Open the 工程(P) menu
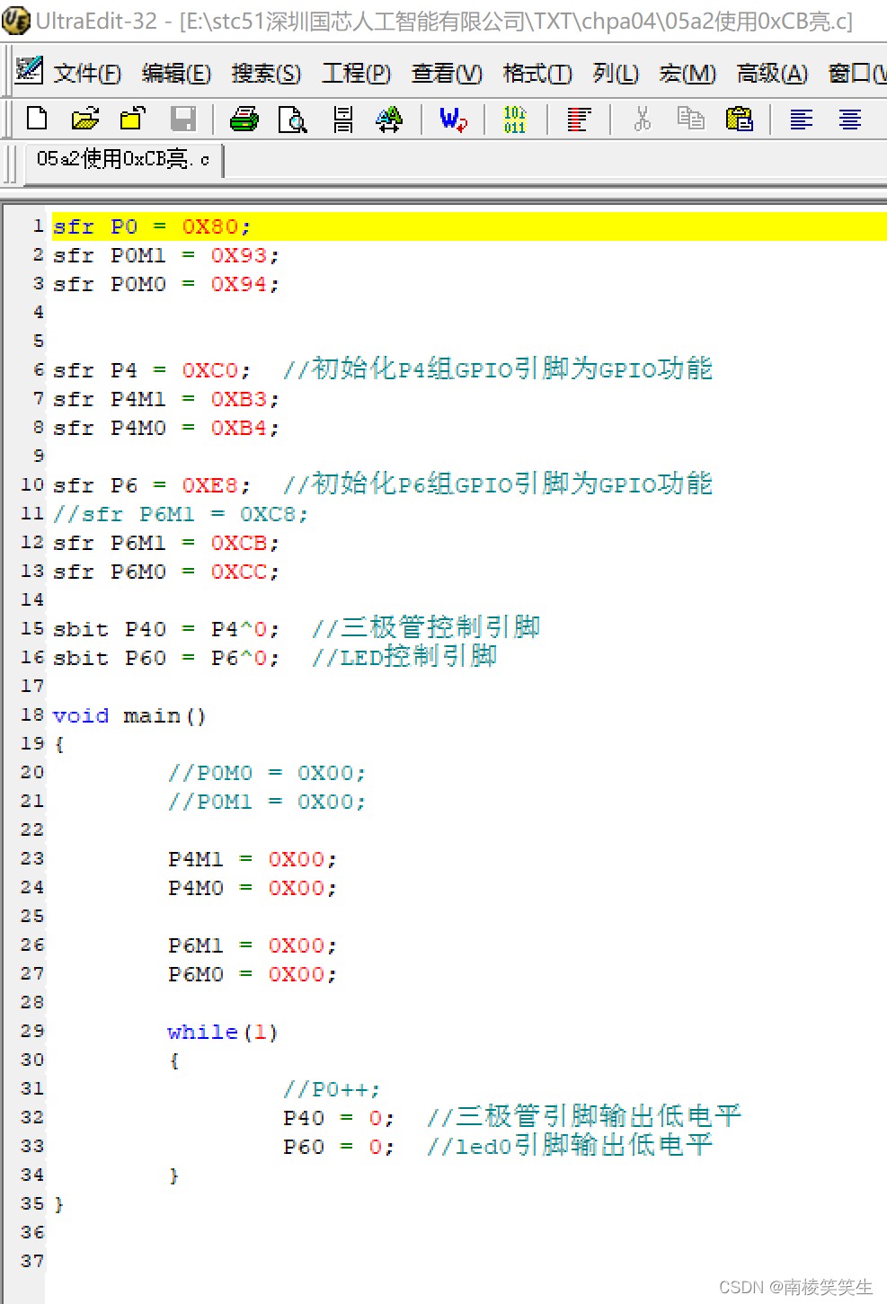Screen dimensions: 887x1304 pyautogui.click(x=356, y=73)
